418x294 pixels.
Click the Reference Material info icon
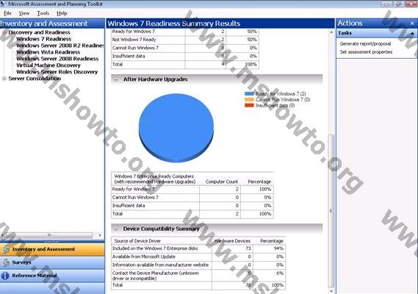tap(5, 276)
